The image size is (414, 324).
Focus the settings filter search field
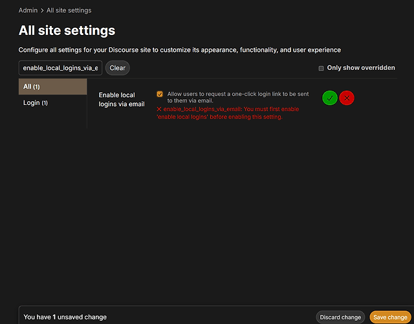tap(60, 68)
